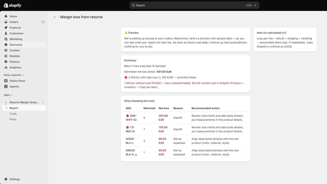Image resolution: width=327 pixels, height=184 pixels.
Task: Click the Analytics bar chart icon
Action: click(6, 67)
